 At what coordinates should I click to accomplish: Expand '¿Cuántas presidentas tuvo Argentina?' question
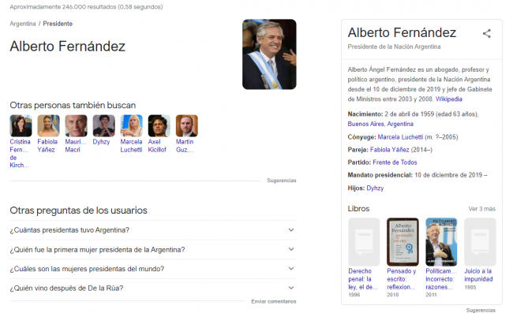(153, 230)
